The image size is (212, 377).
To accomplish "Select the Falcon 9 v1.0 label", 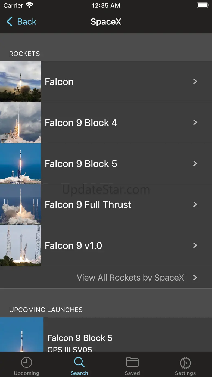I will click(x=73, y=246).
